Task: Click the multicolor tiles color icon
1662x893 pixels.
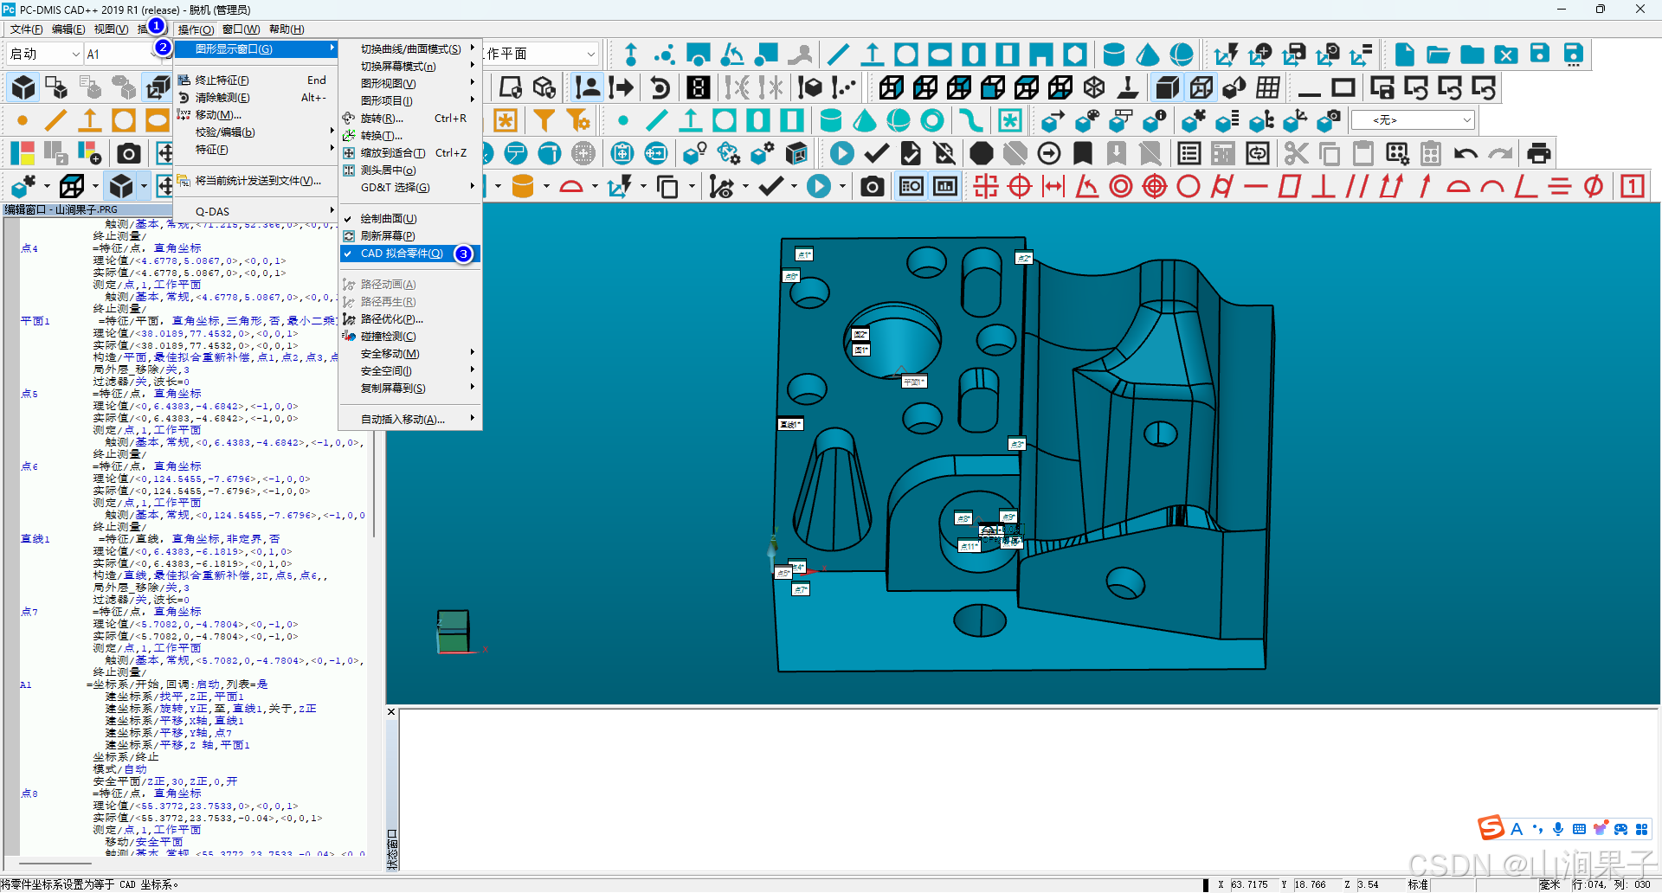Action: [22, 154]
